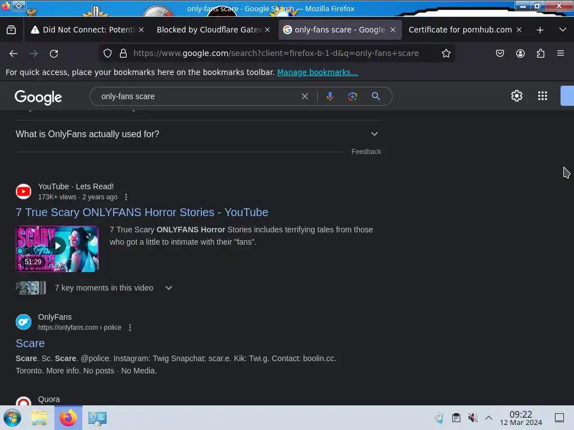Bookmark this page with the star
574x430 pixels.
[446, 53]
